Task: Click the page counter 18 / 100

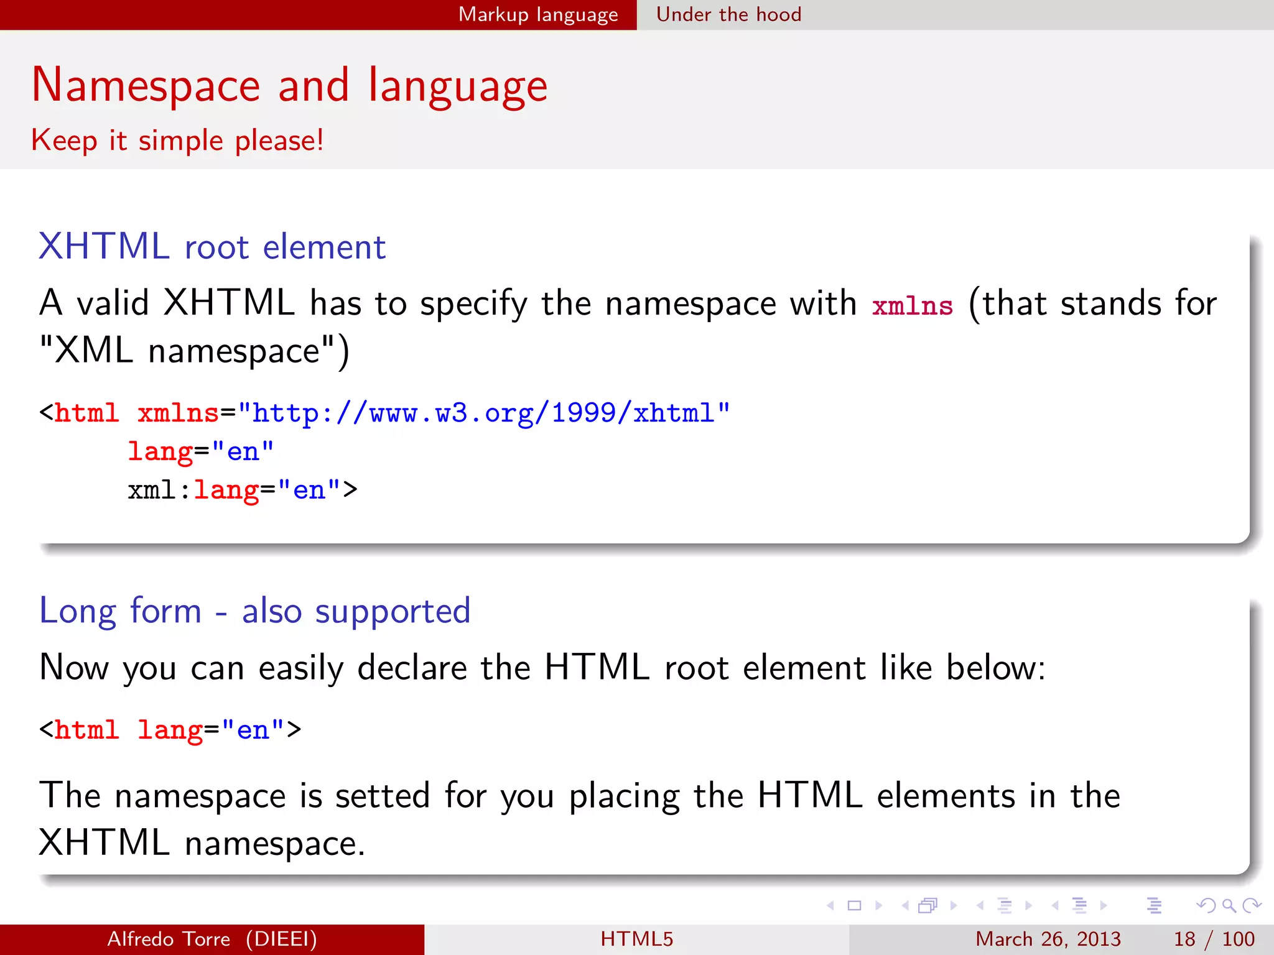Action: pyautogui.click(x=1214, y=939)
